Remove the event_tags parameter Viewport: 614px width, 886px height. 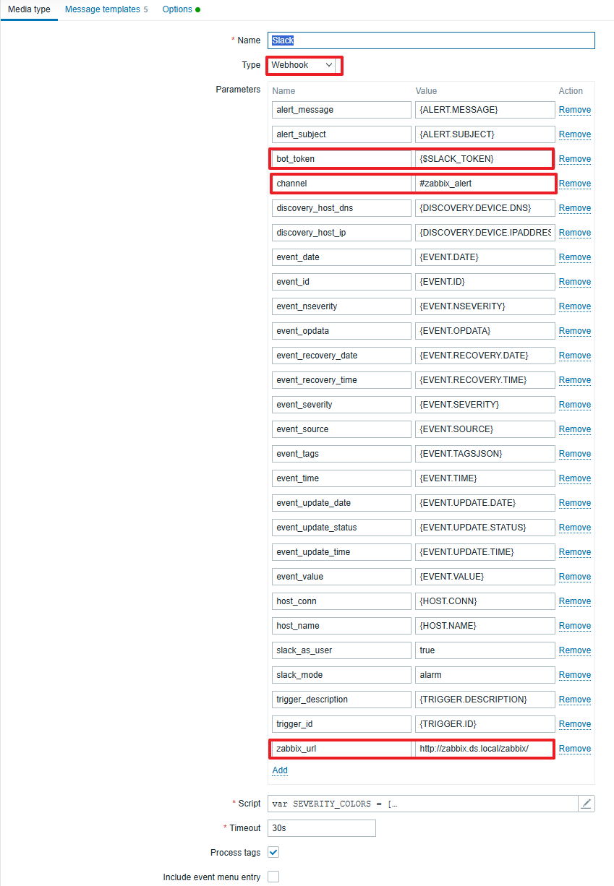coord(575,454)
